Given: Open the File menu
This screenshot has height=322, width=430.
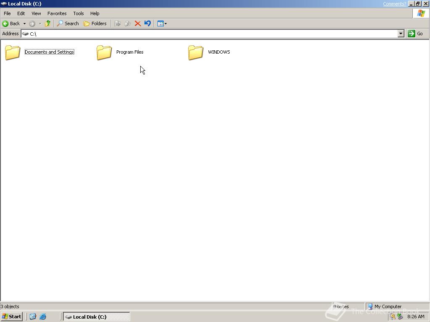Looking at the screenshot, I should pyautogui.click(x=7, y=13).
